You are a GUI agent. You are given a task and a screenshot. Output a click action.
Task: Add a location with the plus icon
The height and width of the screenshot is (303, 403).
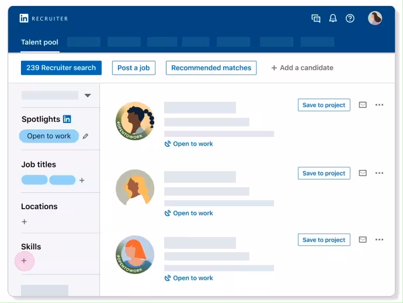click(x=24, y=222)
